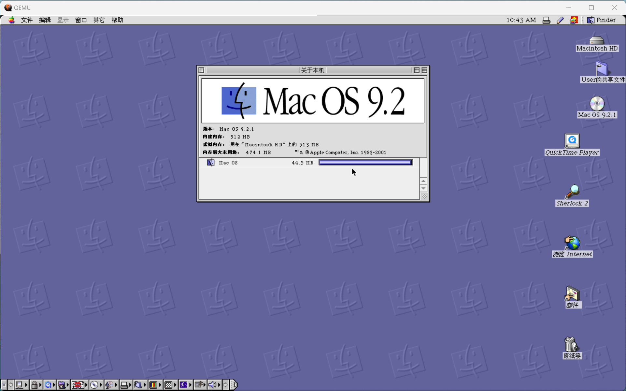
Task: Expand the printer selector strip arrow
Action: pyautogui.click(x=130, y=385)
